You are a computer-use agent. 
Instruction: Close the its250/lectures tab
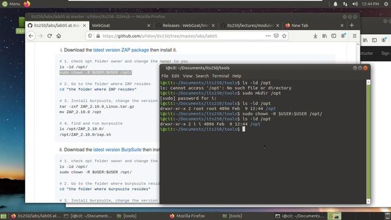coord(277,26)
